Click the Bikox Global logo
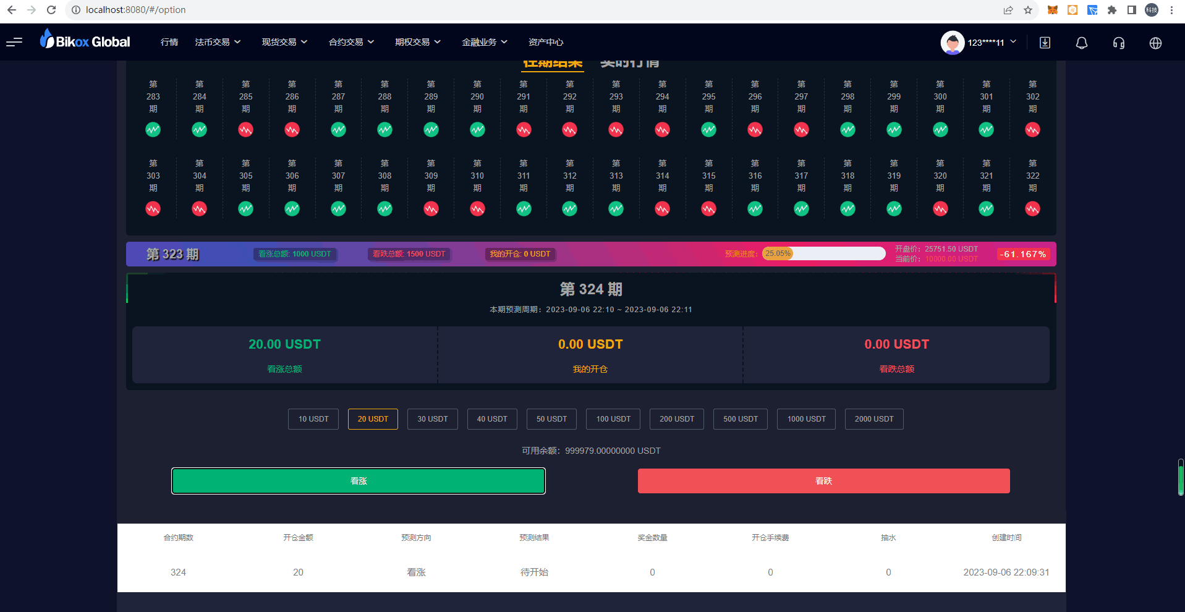This screenshot has height=612, width=1185. [85, 41]
